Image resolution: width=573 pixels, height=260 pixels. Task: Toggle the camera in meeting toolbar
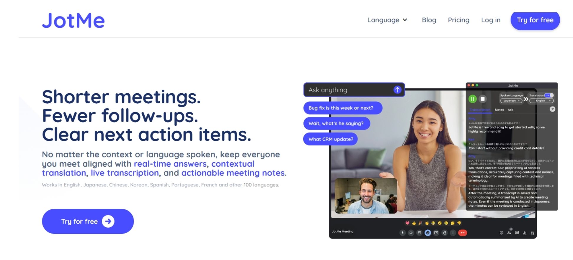tap(411, 233)
